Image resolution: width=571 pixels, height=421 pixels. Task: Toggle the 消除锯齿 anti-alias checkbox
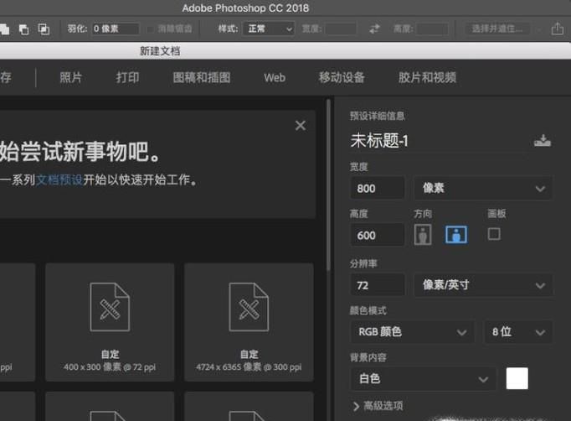[150, 29]
